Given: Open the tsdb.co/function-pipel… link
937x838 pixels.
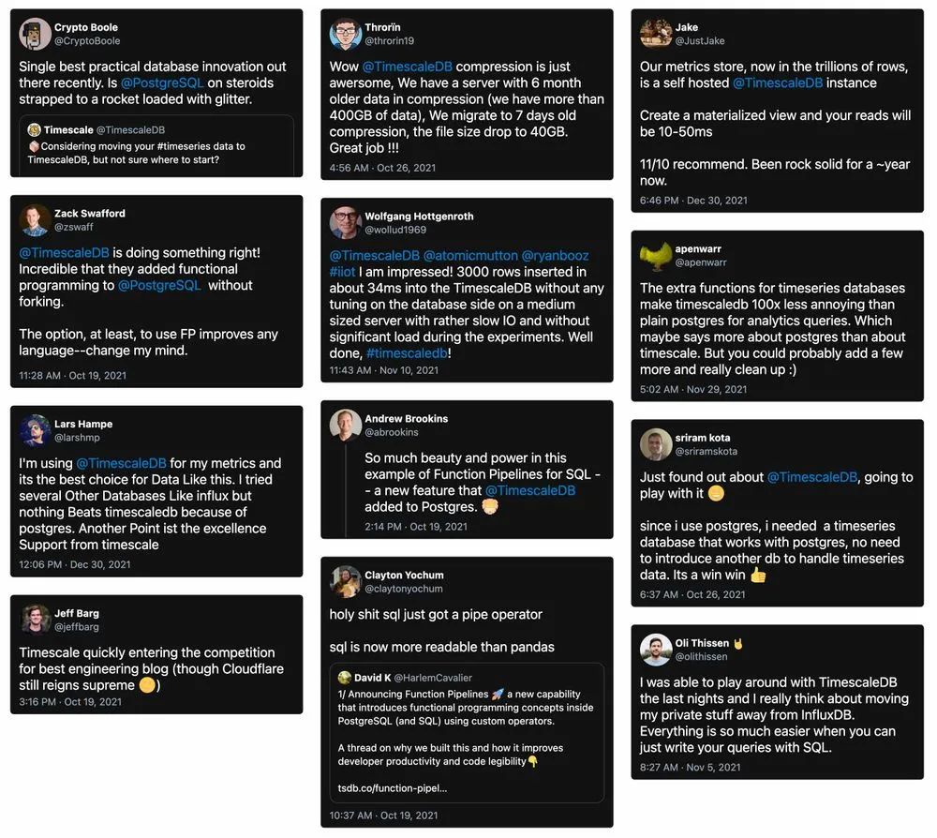Looking at the screenshot, I should click(x=393, y=788).
